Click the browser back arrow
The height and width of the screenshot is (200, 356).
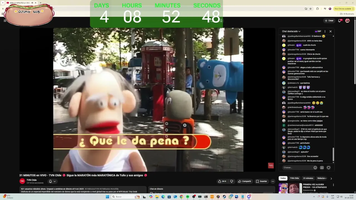tap(3, 9)
